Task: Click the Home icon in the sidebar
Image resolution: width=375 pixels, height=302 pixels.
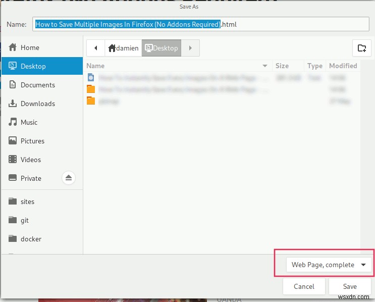Action: click(x=13, y=47)
